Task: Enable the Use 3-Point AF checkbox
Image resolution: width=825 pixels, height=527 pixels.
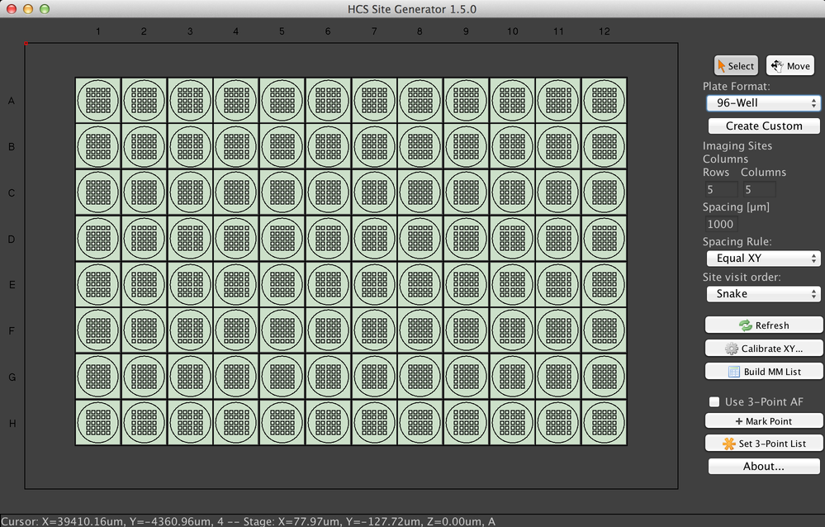Action: (714, 401)
